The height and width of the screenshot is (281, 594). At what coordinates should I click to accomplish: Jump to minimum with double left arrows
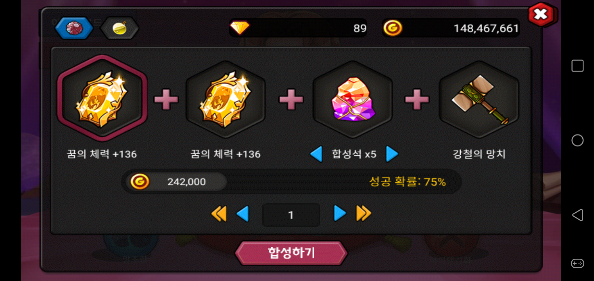coord(219,214)
